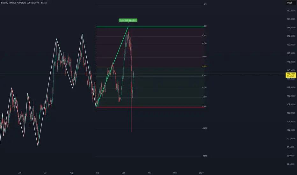Click Dec on the time axis
This screenshot has height=175, width=297.
[x=175, y=173]
